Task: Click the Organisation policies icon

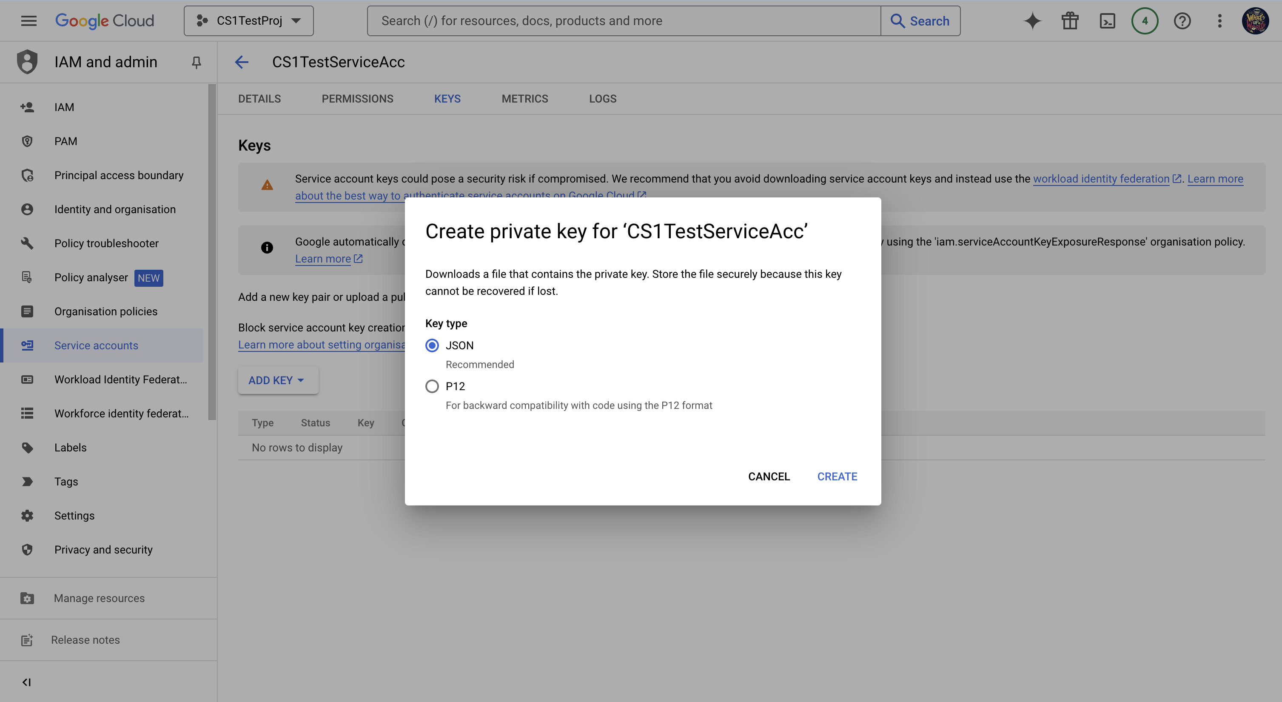Action: click(x=27, y=311)
